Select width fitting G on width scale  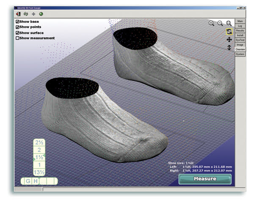pyautogui.click(x=28, y=181)
